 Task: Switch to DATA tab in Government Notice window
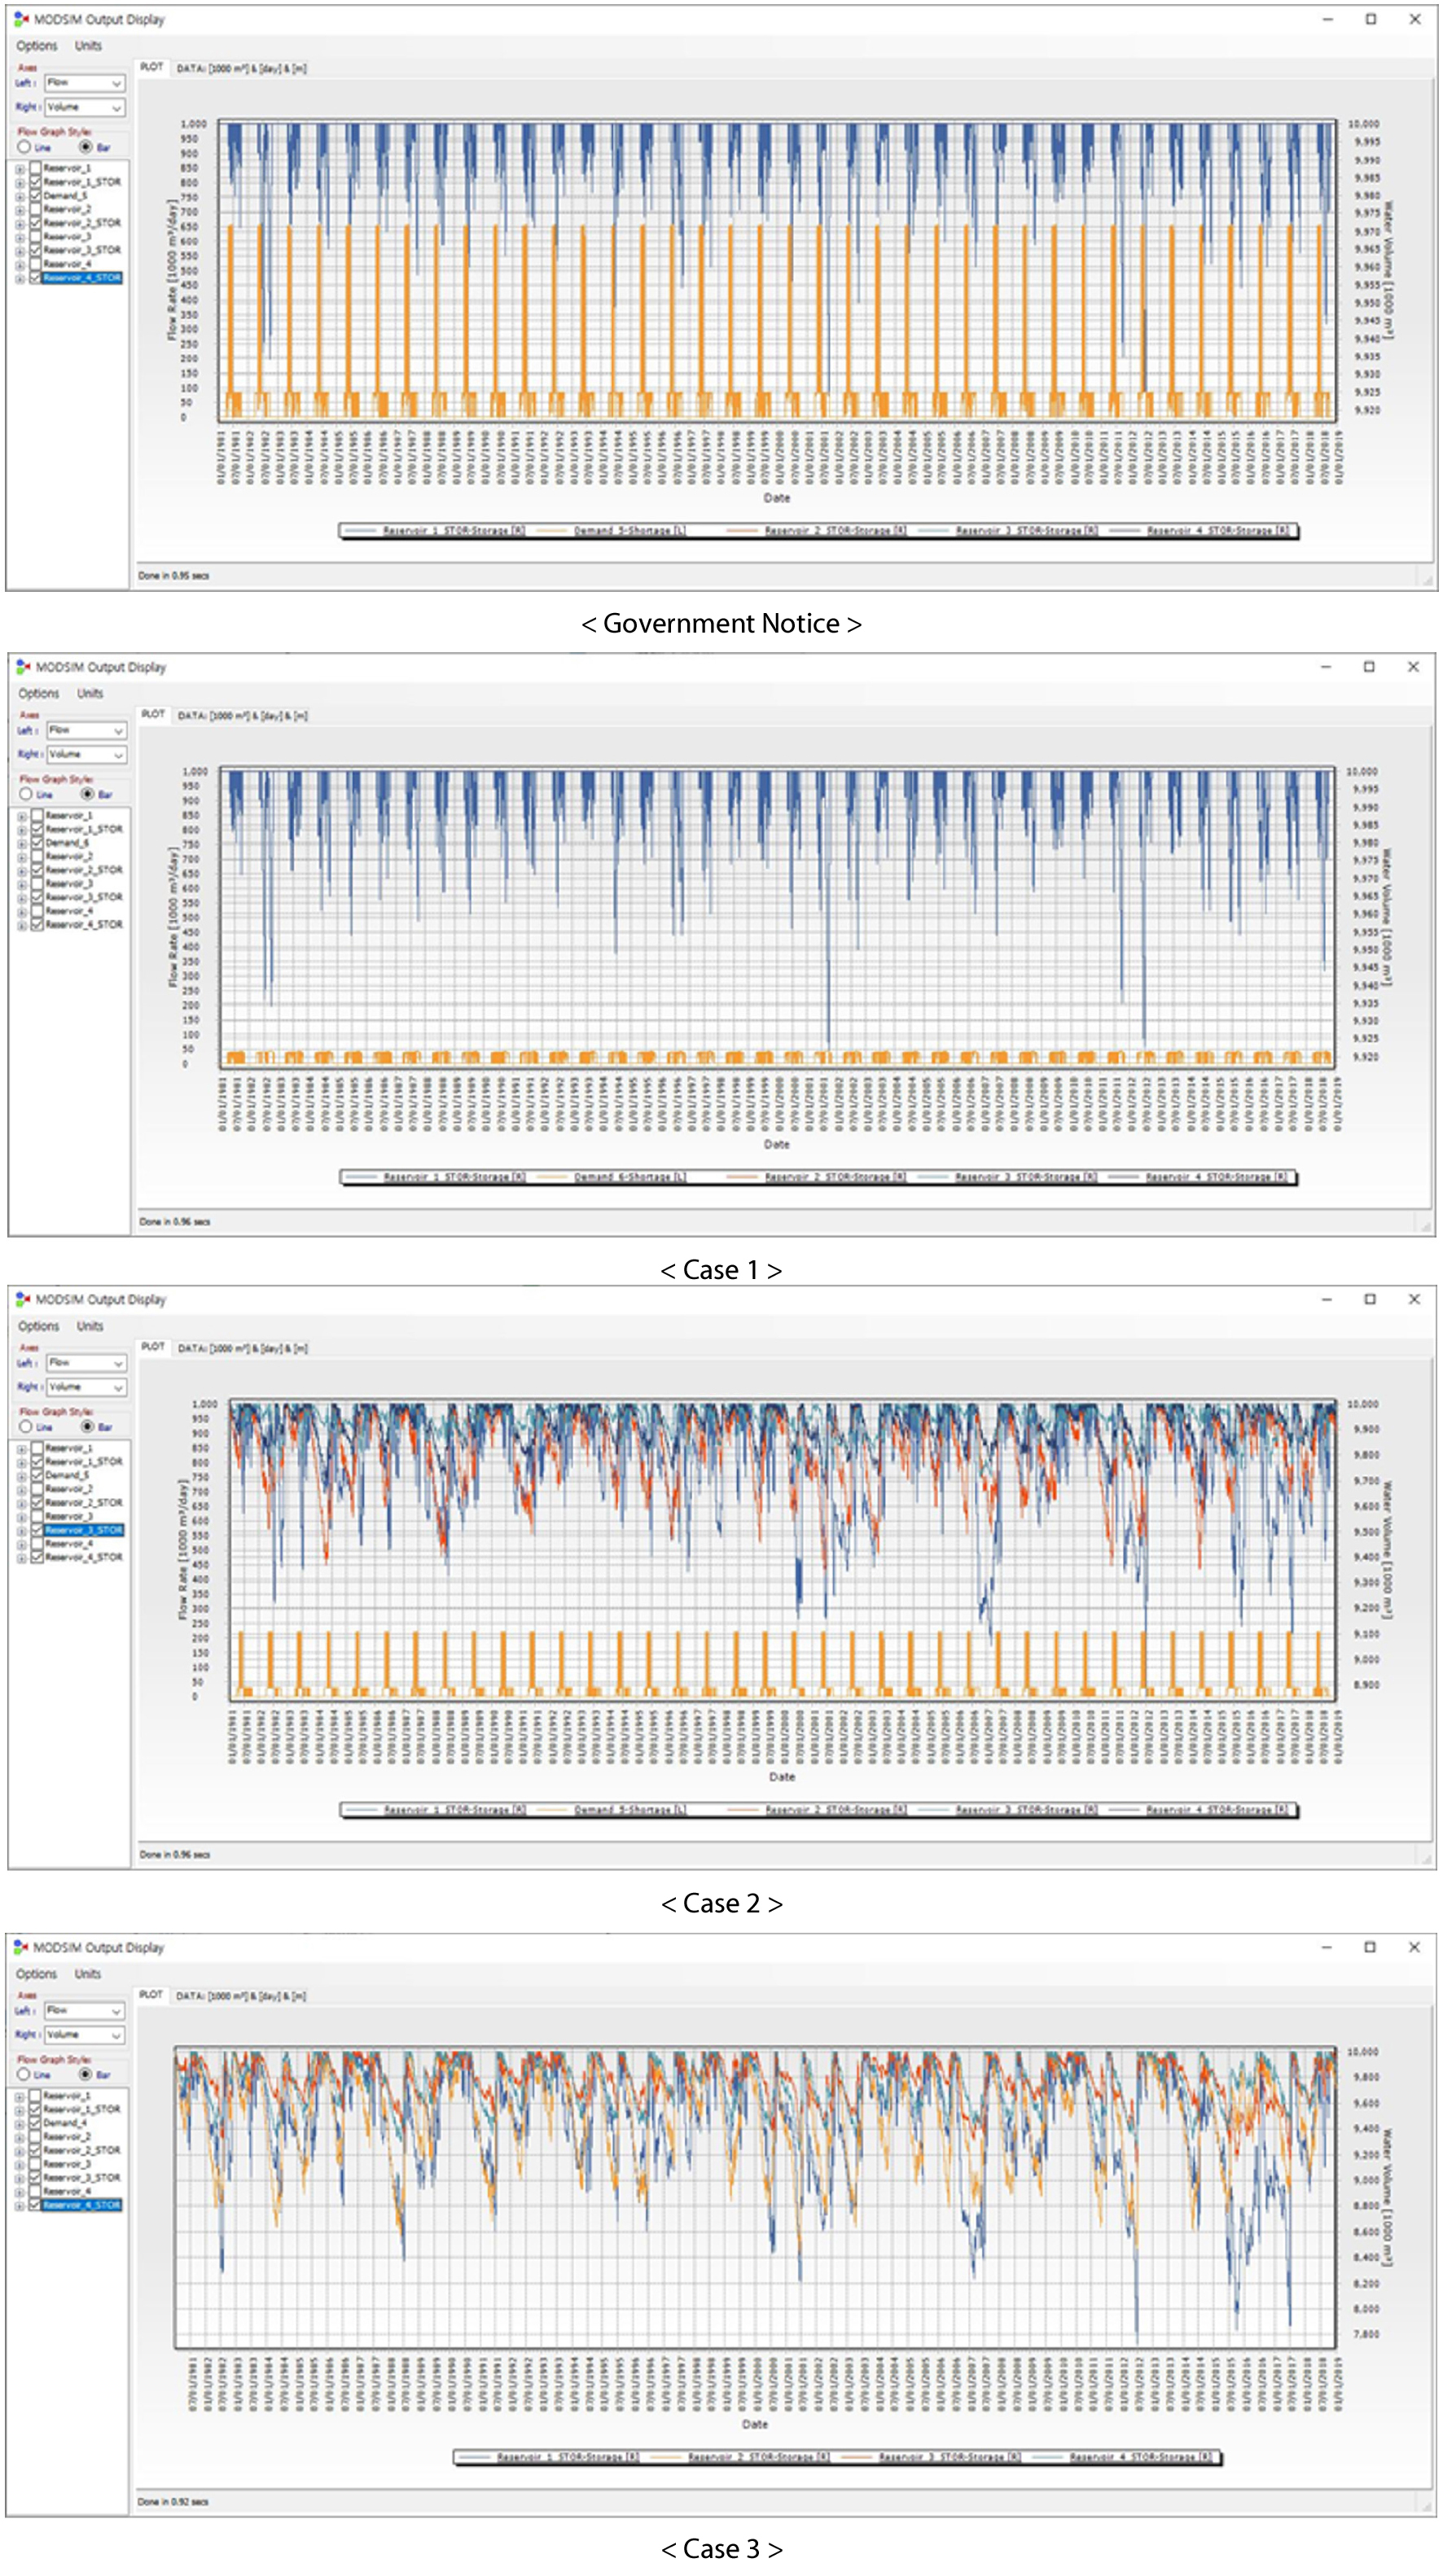241,68
